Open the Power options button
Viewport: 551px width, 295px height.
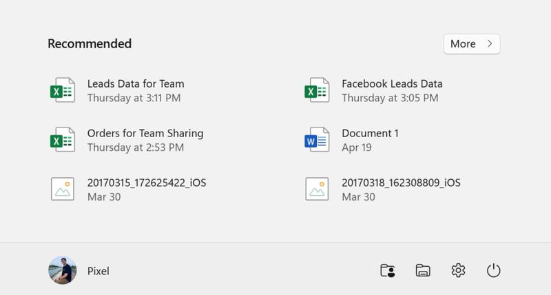point(493,271)
